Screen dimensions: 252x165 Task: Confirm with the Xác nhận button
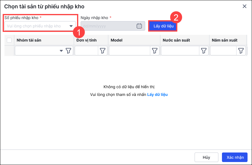tap(235, 157)
